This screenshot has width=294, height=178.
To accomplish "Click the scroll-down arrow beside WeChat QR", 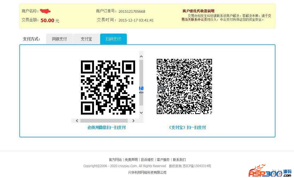I will [x=141, y=113].
